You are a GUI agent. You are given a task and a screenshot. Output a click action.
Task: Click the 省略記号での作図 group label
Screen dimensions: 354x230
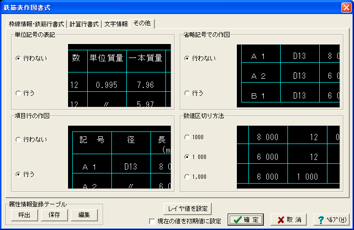(206, 35)
